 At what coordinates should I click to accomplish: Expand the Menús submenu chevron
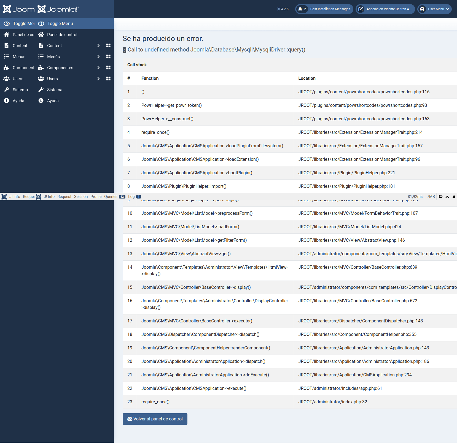click(98, 57)
